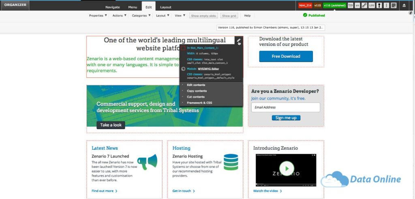The image size is (415, 199).
Task: Click the Take a look button
Action: coord(111,125)
